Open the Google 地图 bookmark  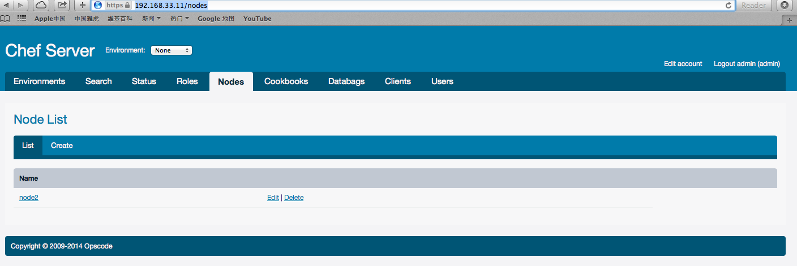click(216, 19)
